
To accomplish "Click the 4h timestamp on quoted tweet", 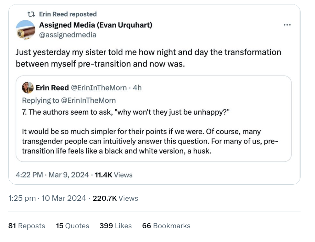I will [x=137, y=88].
